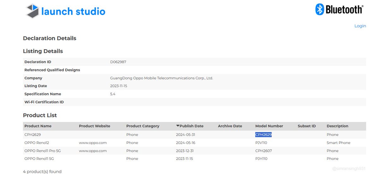The height and width of the screenshot is (174, 379).
Task: Select the highlighted CPH2629 model number
Action: (263, 135)
